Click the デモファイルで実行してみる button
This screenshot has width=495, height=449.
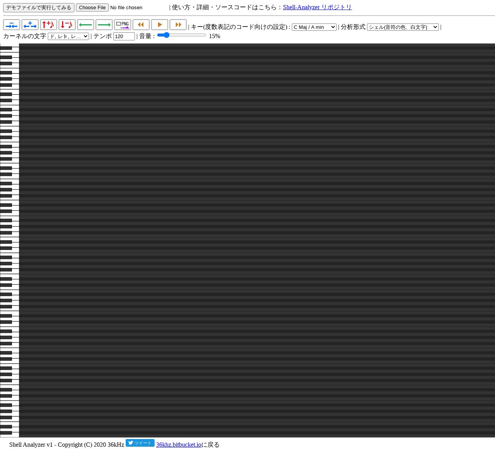click(x=39, y=8)
